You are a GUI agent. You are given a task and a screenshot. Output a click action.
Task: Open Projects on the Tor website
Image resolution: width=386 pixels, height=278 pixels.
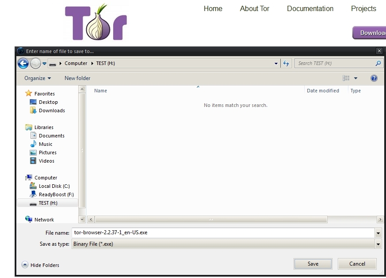pyautogui.click(x=363, y=8)
